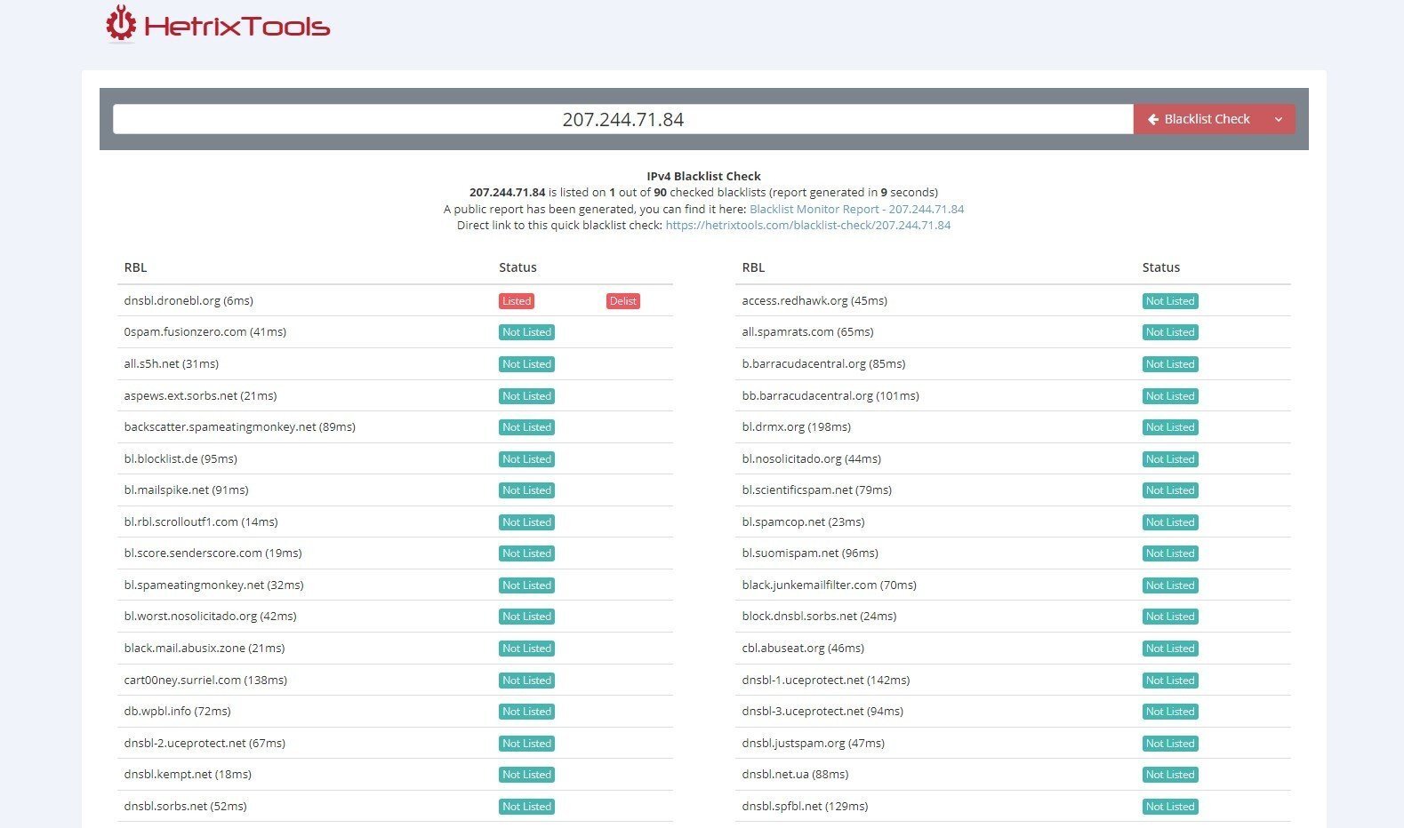Click cbl.abuseat.org (46ms) entry
The image size is (1404, 828).
[803, 648]
